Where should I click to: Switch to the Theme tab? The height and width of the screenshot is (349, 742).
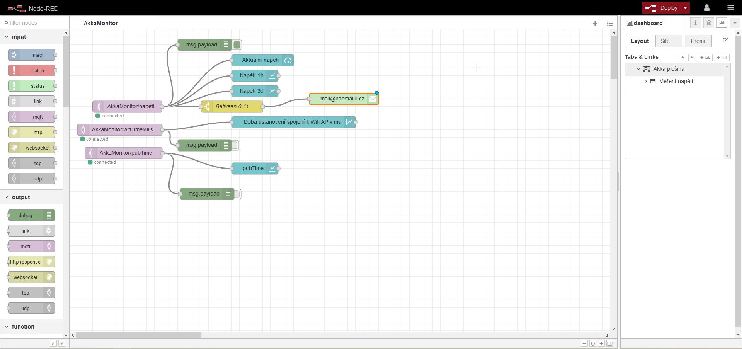698,41
